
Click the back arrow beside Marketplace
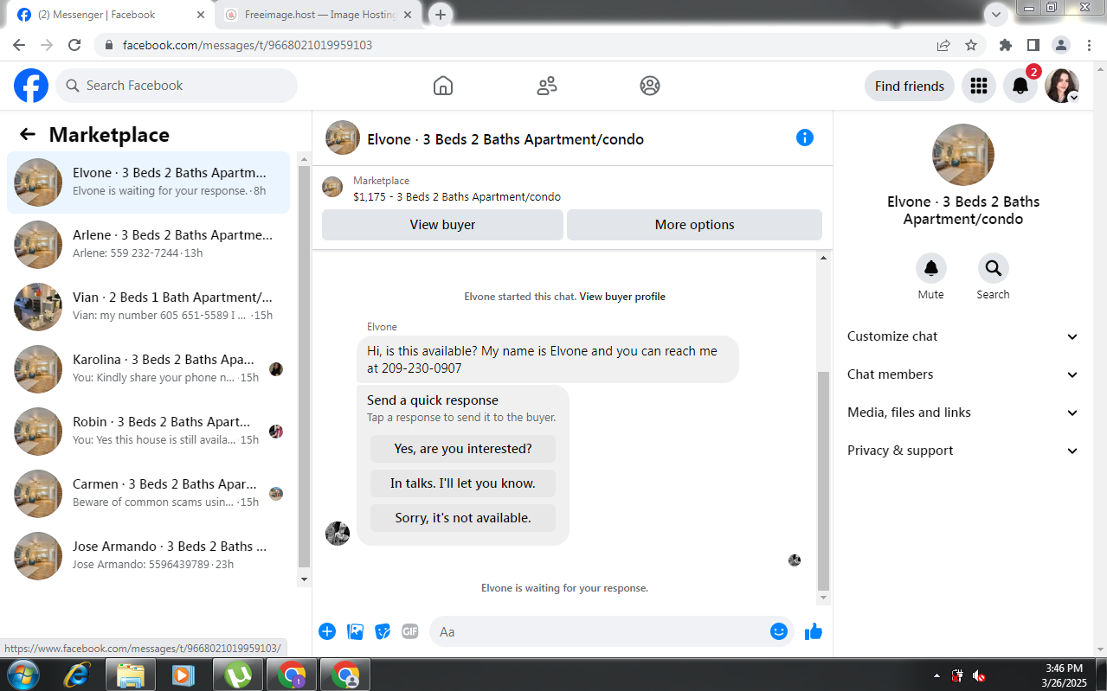pos(28,134)
